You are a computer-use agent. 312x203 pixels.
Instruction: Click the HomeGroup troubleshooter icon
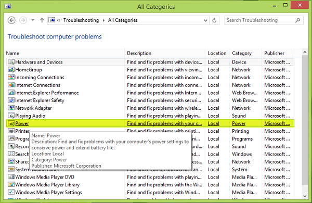pos(11,70)
